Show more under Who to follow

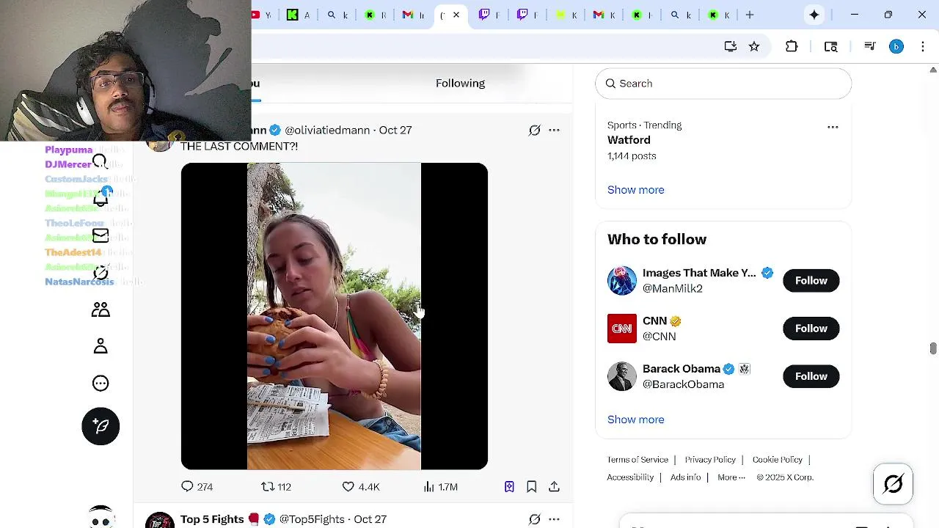[x=635, y=419]
